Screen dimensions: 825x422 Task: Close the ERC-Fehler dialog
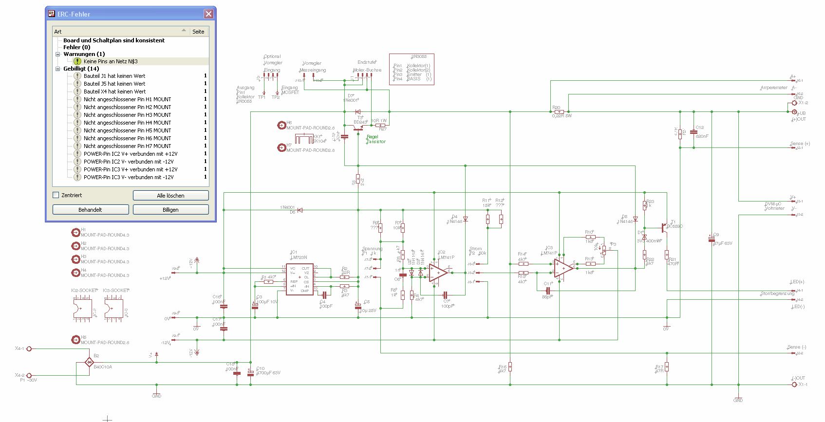point(208,14)
